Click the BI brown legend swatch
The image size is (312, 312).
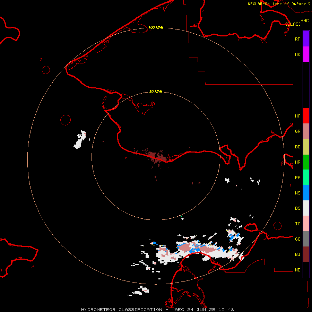tap(306, 254)
